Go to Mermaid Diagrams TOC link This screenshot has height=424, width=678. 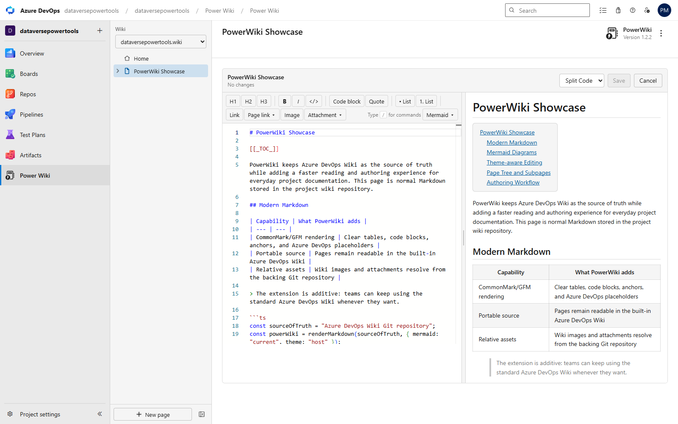(511, 152)
